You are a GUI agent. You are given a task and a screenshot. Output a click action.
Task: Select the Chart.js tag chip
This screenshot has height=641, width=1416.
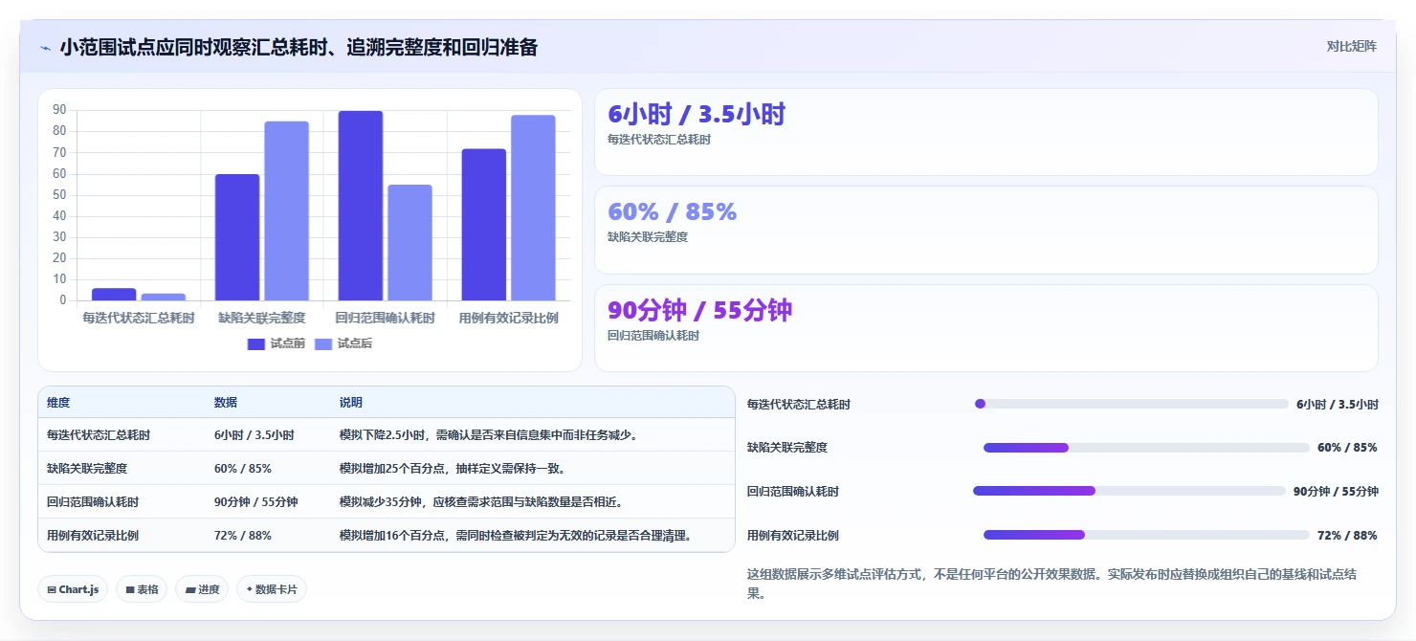pyautogui.click(x=73, y=589)
